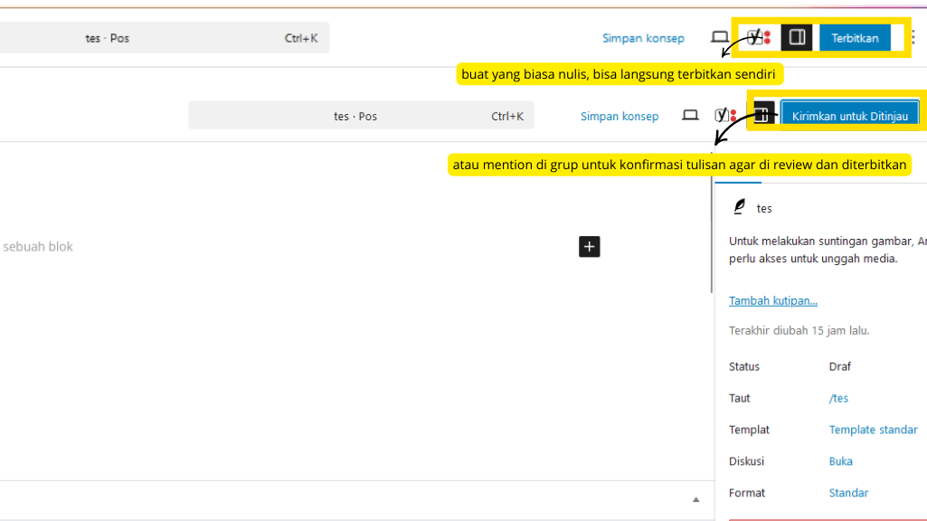The height and width of the screenshot is (521, 927).
Task: Click Simpan konsep in the Terbitkan toolbar
Action: pyautogui.click(x=643, y=38)
